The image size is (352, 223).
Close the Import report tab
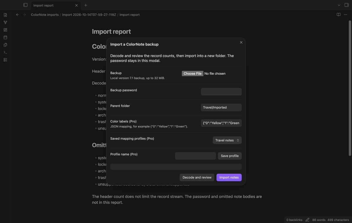[x=77, y=5]
